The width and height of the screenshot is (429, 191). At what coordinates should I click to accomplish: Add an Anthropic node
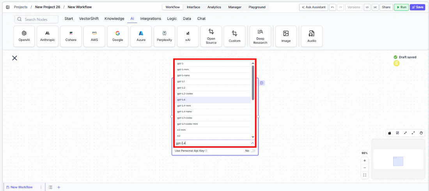[48, 36]
